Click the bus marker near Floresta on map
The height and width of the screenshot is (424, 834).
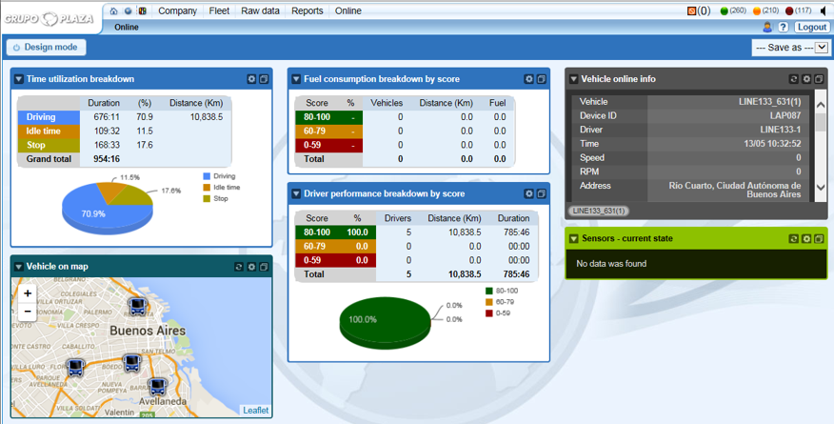point(75,367)
